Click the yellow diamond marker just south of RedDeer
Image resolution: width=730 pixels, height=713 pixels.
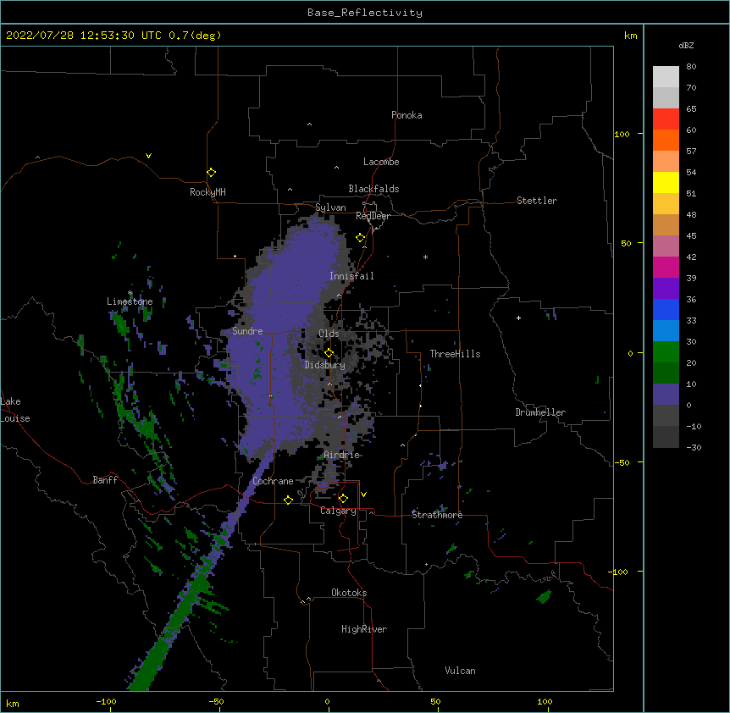pyautogui.click(x=361, y=238)
